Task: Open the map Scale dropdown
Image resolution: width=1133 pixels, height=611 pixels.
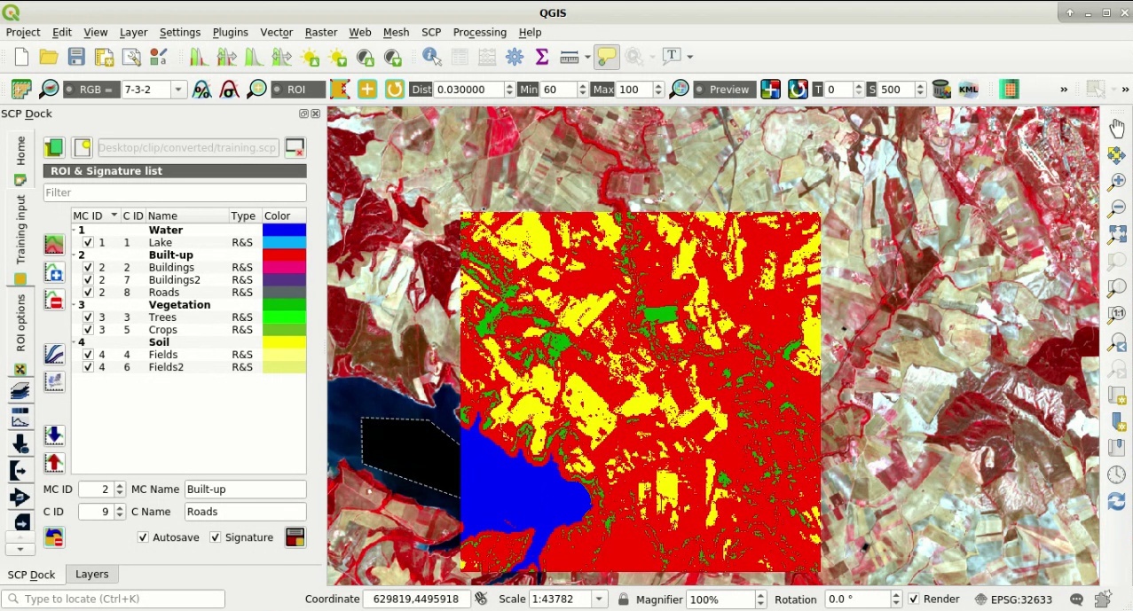Action: (x=598, y=599)
